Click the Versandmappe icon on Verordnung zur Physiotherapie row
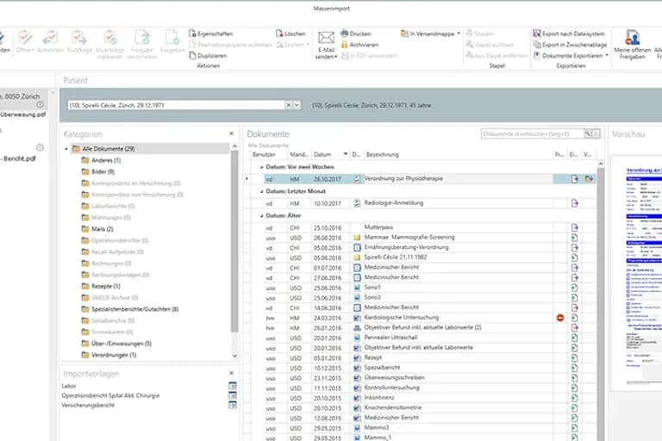The width and height of the screenshot is (662, 441). tap(589, 179)
